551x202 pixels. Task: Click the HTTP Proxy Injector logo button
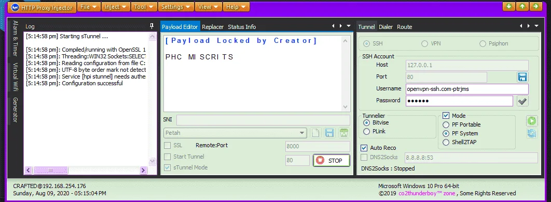[x=42, y=7]
